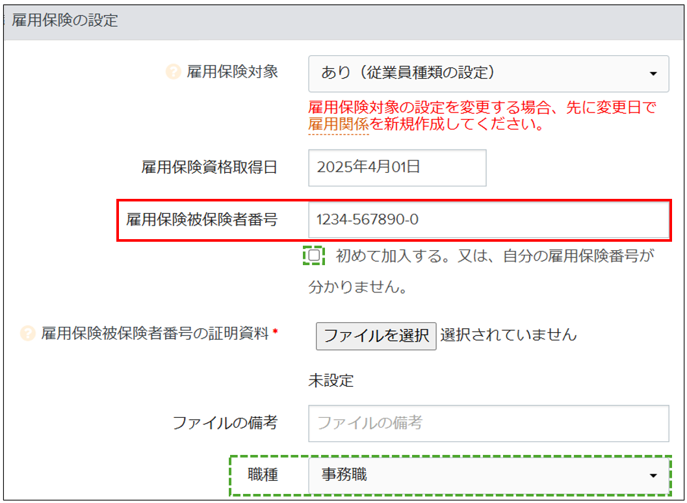Click the 未設定 status text
687x503 pixels.
click(331, 381)
